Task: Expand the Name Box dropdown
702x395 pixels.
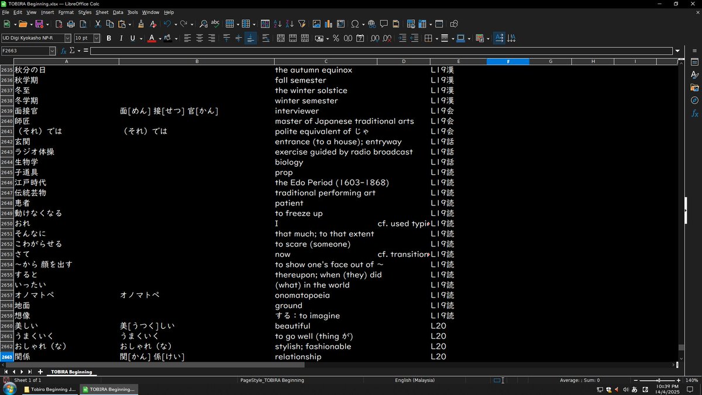Action: tap(52, 51)
